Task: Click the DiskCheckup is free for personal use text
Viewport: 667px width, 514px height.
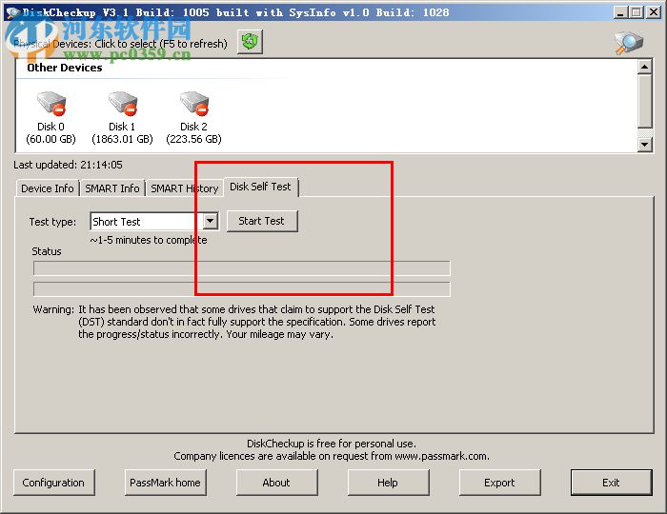Action: click(x=332, y=444)
